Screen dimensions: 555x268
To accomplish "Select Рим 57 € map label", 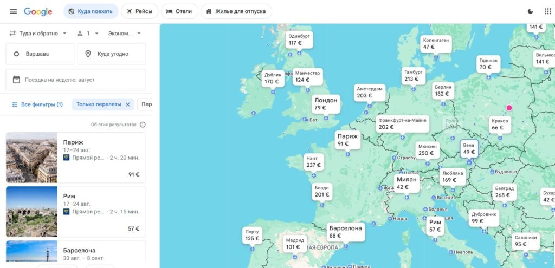I will pos(435,226).
